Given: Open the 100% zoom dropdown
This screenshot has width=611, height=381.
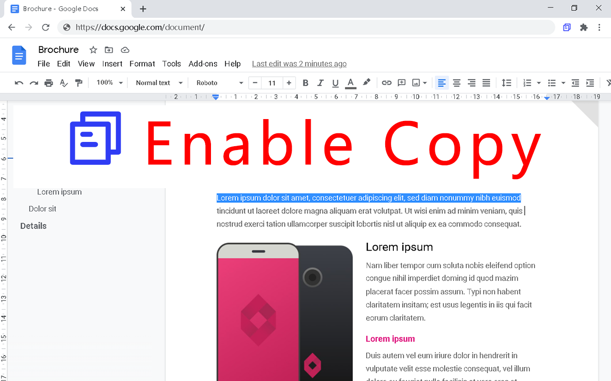Looking at the screenshot, I should [109, 83].
